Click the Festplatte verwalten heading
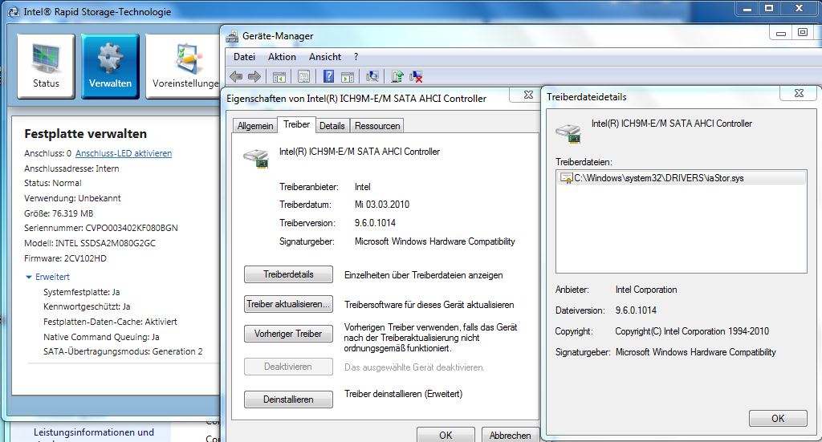The width and height of the screenshot is (822, 442). [85, 133]
